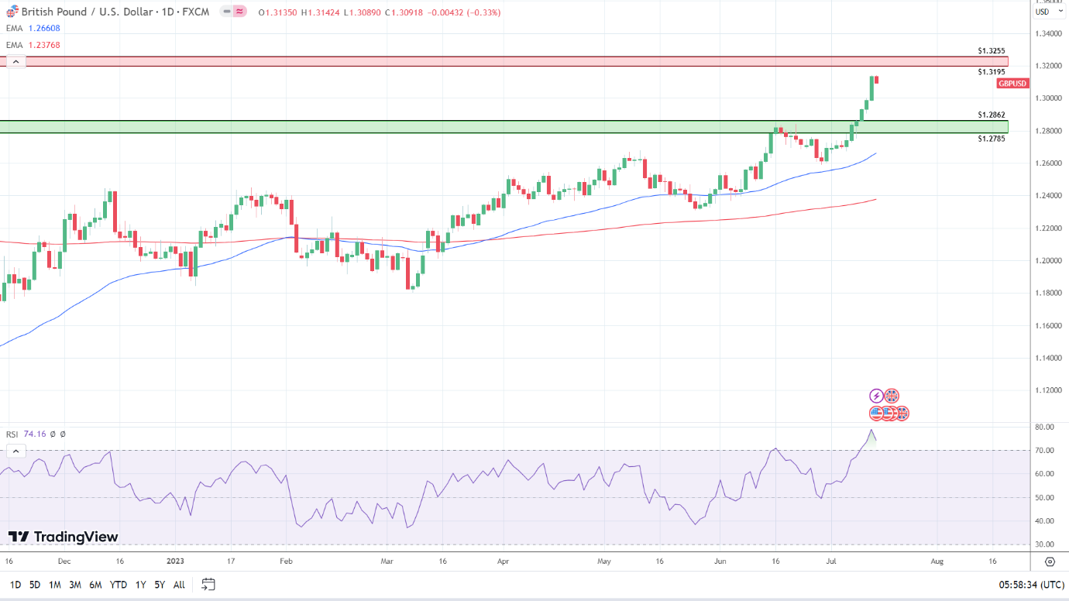Click the Mar label on time axis
This screenshot has height=601, width=1069.
pos(389,562)
